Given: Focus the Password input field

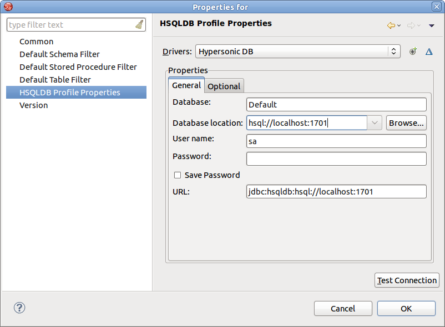Looking at the screenshot, I should point(336,159).
